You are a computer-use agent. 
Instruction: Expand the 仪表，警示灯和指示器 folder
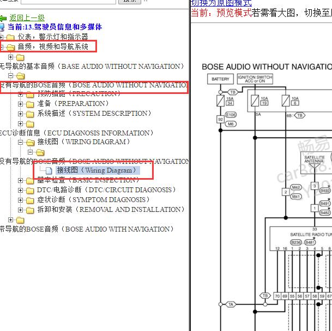pos(1,37)
